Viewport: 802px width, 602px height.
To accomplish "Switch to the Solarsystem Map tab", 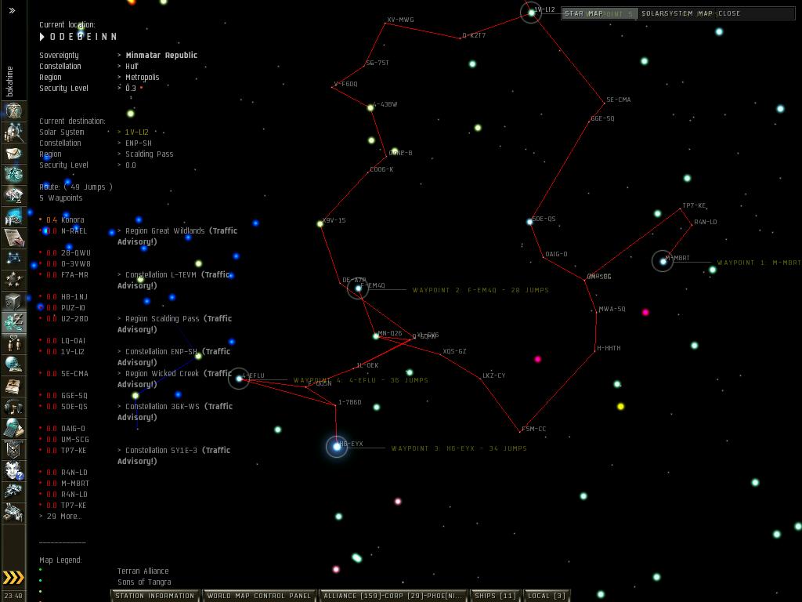I will 677,13.
